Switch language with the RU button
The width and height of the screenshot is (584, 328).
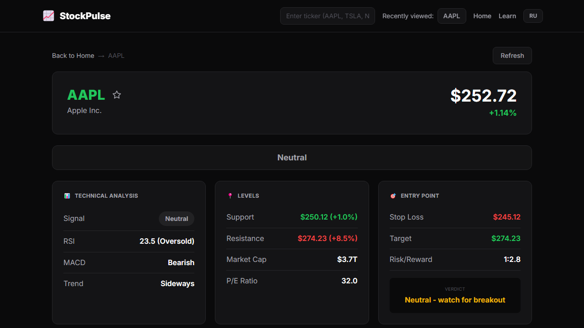click(533, 16)
